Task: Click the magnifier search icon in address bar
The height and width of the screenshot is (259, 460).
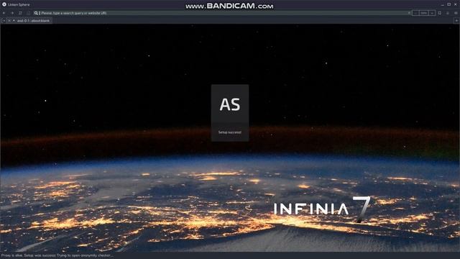Action: (x=36, y=13)
